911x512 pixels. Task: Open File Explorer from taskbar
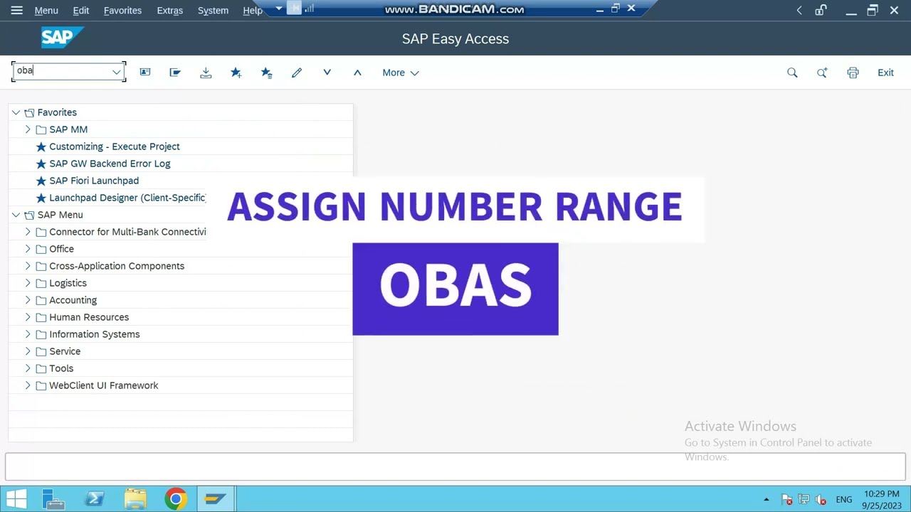point(135,498)
